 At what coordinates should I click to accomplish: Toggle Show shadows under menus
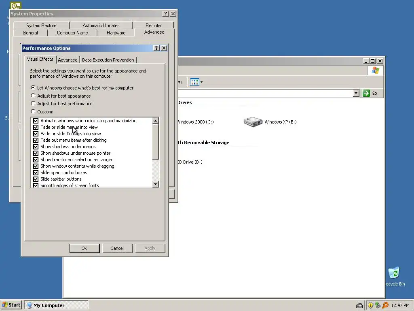(36, 147)
